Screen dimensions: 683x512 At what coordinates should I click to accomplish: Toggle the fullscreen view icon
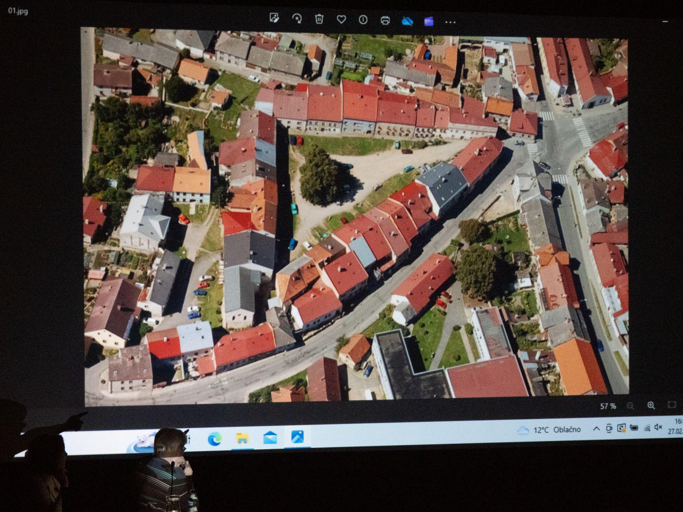pyautogui.click(x=672, y=405)
